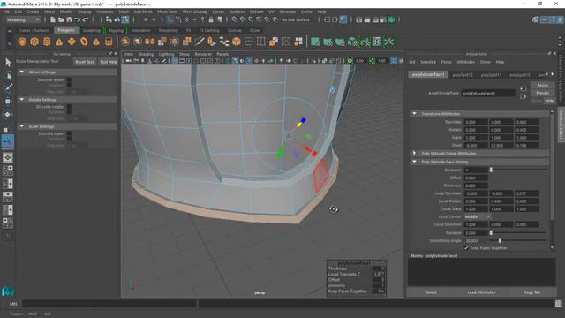Click the Offset value field
Screen dimensions: 565x318
tap(476, 178)
